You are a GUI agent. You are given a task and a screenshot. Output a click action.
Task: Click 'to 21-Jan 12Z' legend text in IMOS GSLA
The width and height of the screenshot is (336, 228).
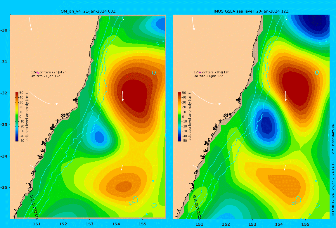pyautogui.click(x=213, y=76)
